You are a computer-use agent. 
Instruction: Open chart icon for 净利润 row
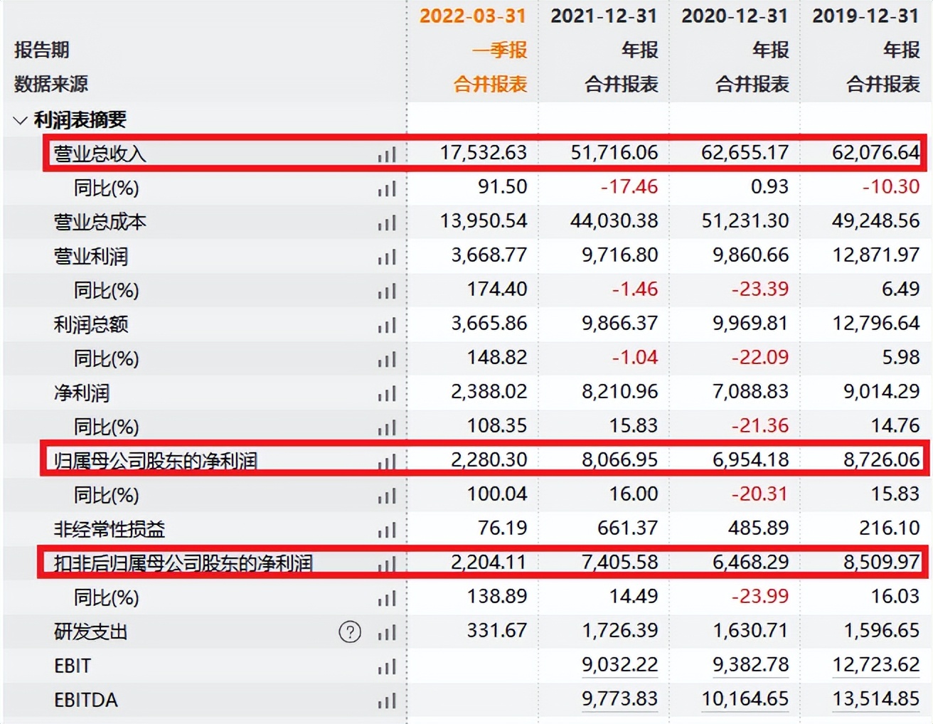pyautogui.click(x=387, y=393)
